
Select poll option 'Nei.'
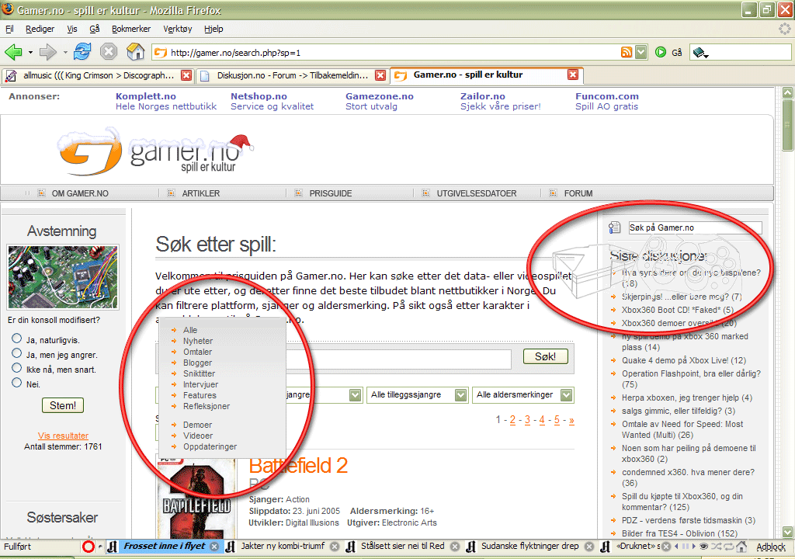17,383
